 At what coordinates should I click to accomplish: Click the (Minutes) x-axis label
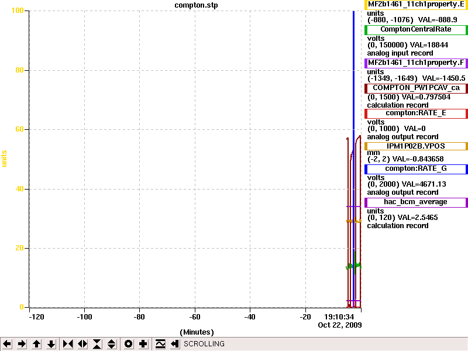tap(197, 332)
